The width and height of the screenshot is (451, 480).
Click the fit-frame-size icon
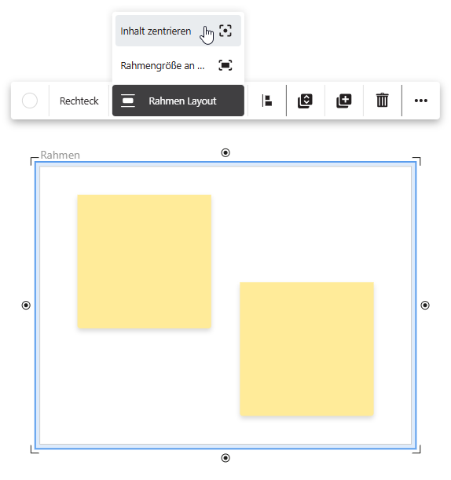pos(225,65)
